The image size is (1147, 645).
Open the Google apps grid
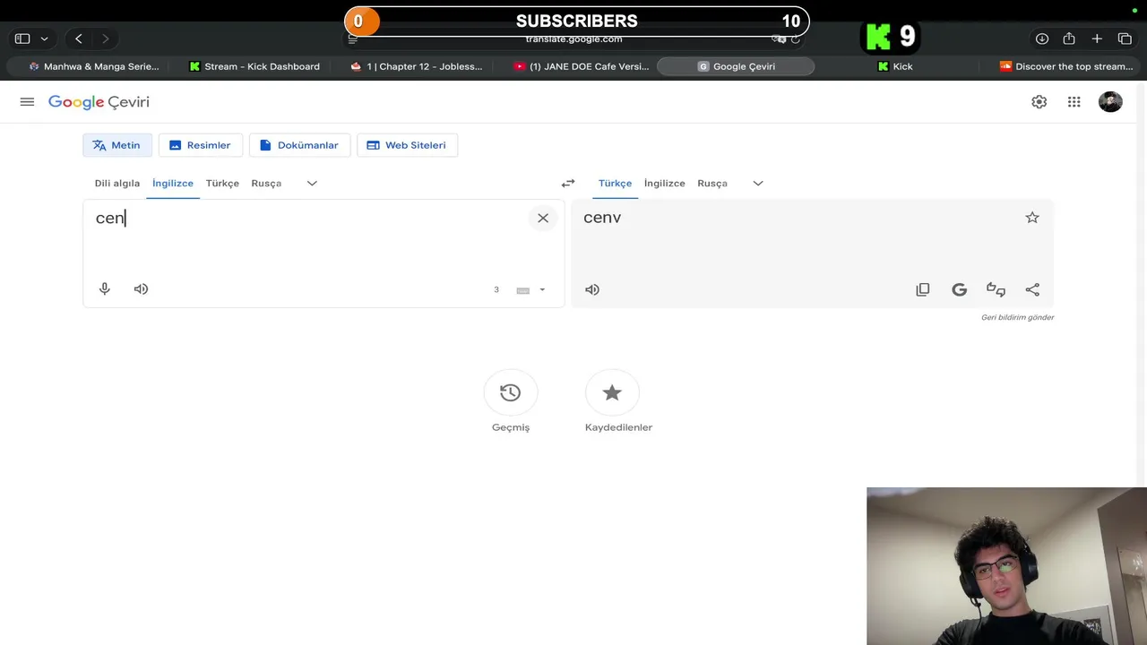pyautogui.click(x=1074, y=102)
